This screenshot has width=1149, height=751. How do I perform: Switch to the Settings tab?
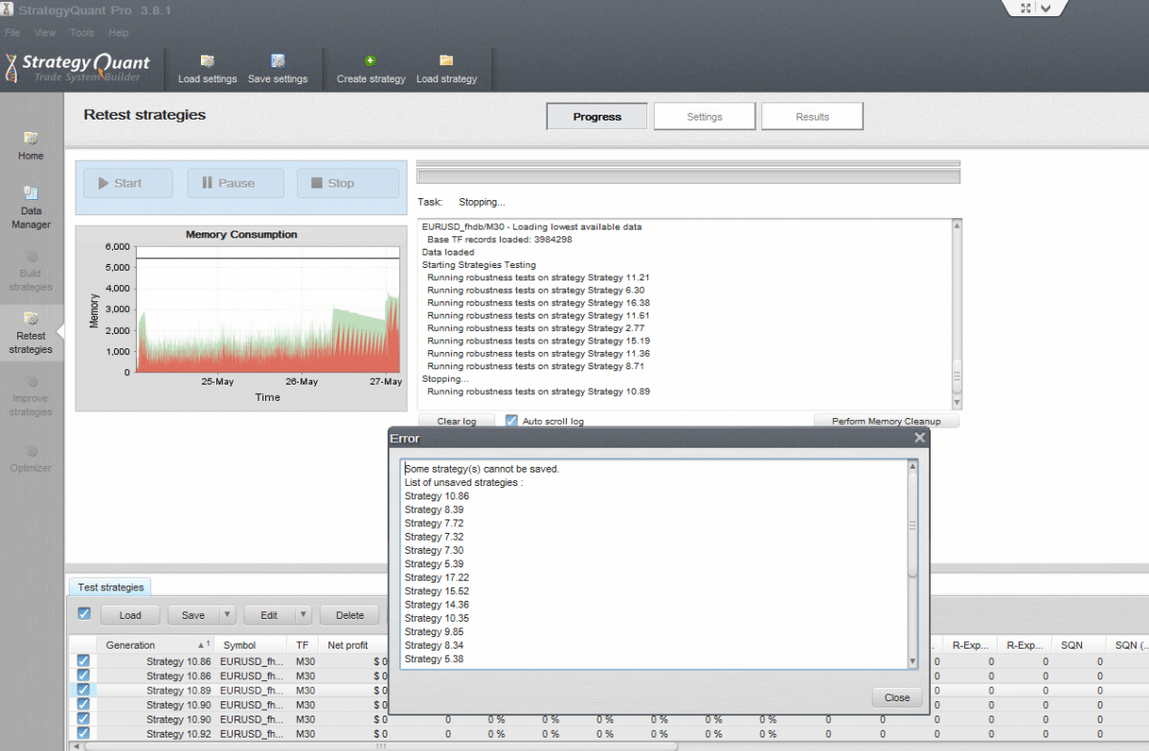pos(705,117)
